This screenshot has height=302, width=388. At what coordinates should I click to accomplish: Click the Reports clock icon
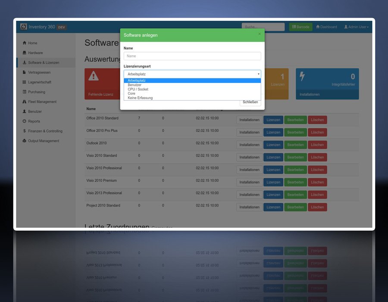point(24,121)
